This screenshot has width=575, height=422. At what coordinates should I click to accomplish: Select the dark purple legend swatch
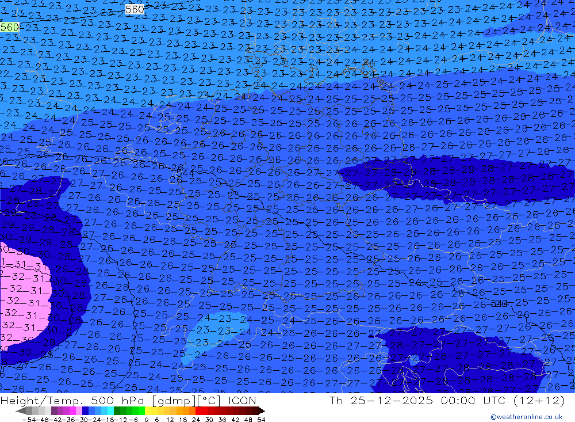pyautogui.click(x=54, y=410)
